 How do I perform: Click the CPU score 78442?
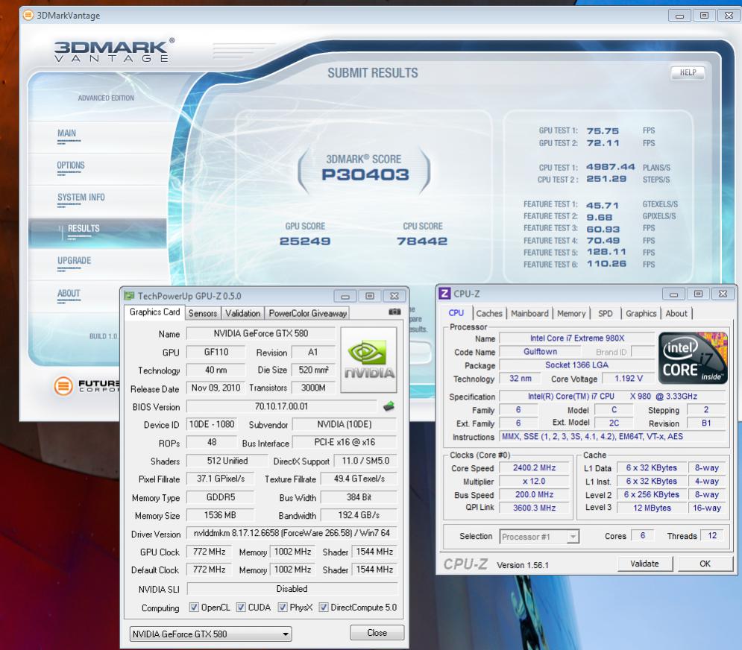click(422, 242)
